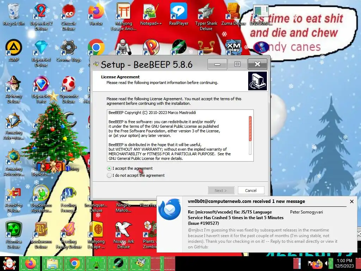The image size is (361, 271).
Task: Open File Explorer from the taskbar
Action: click(x=52, y=263)
